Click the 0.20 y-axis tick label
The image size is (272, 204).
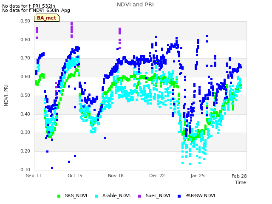[x=25, y=151]
